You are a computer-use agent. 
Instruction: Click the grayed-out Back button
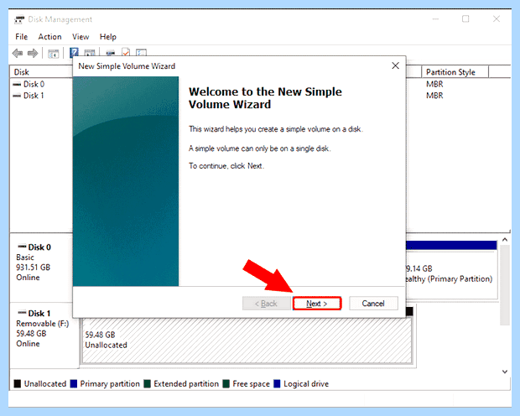tap(267, 304)
